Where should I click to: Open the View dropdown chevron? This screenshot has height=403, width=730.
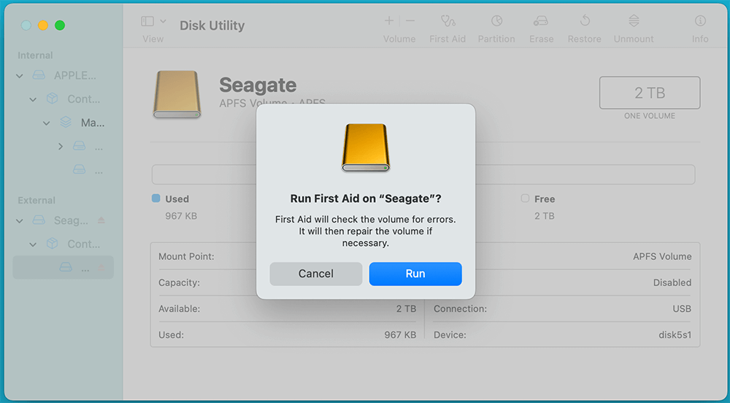point(163,21)
